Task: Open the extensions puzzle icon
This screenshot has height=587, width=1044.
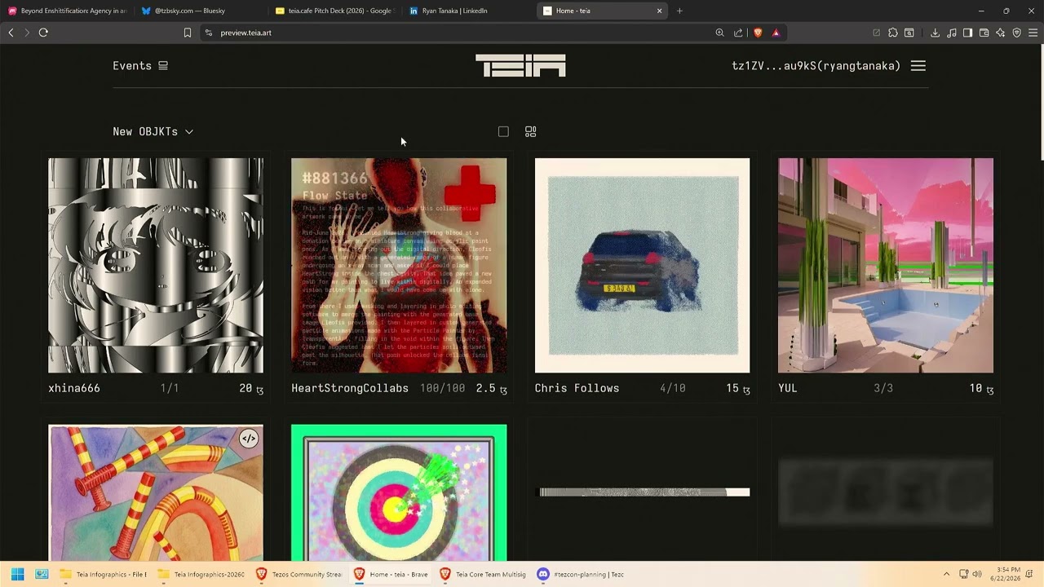Action: pos(893,33)
